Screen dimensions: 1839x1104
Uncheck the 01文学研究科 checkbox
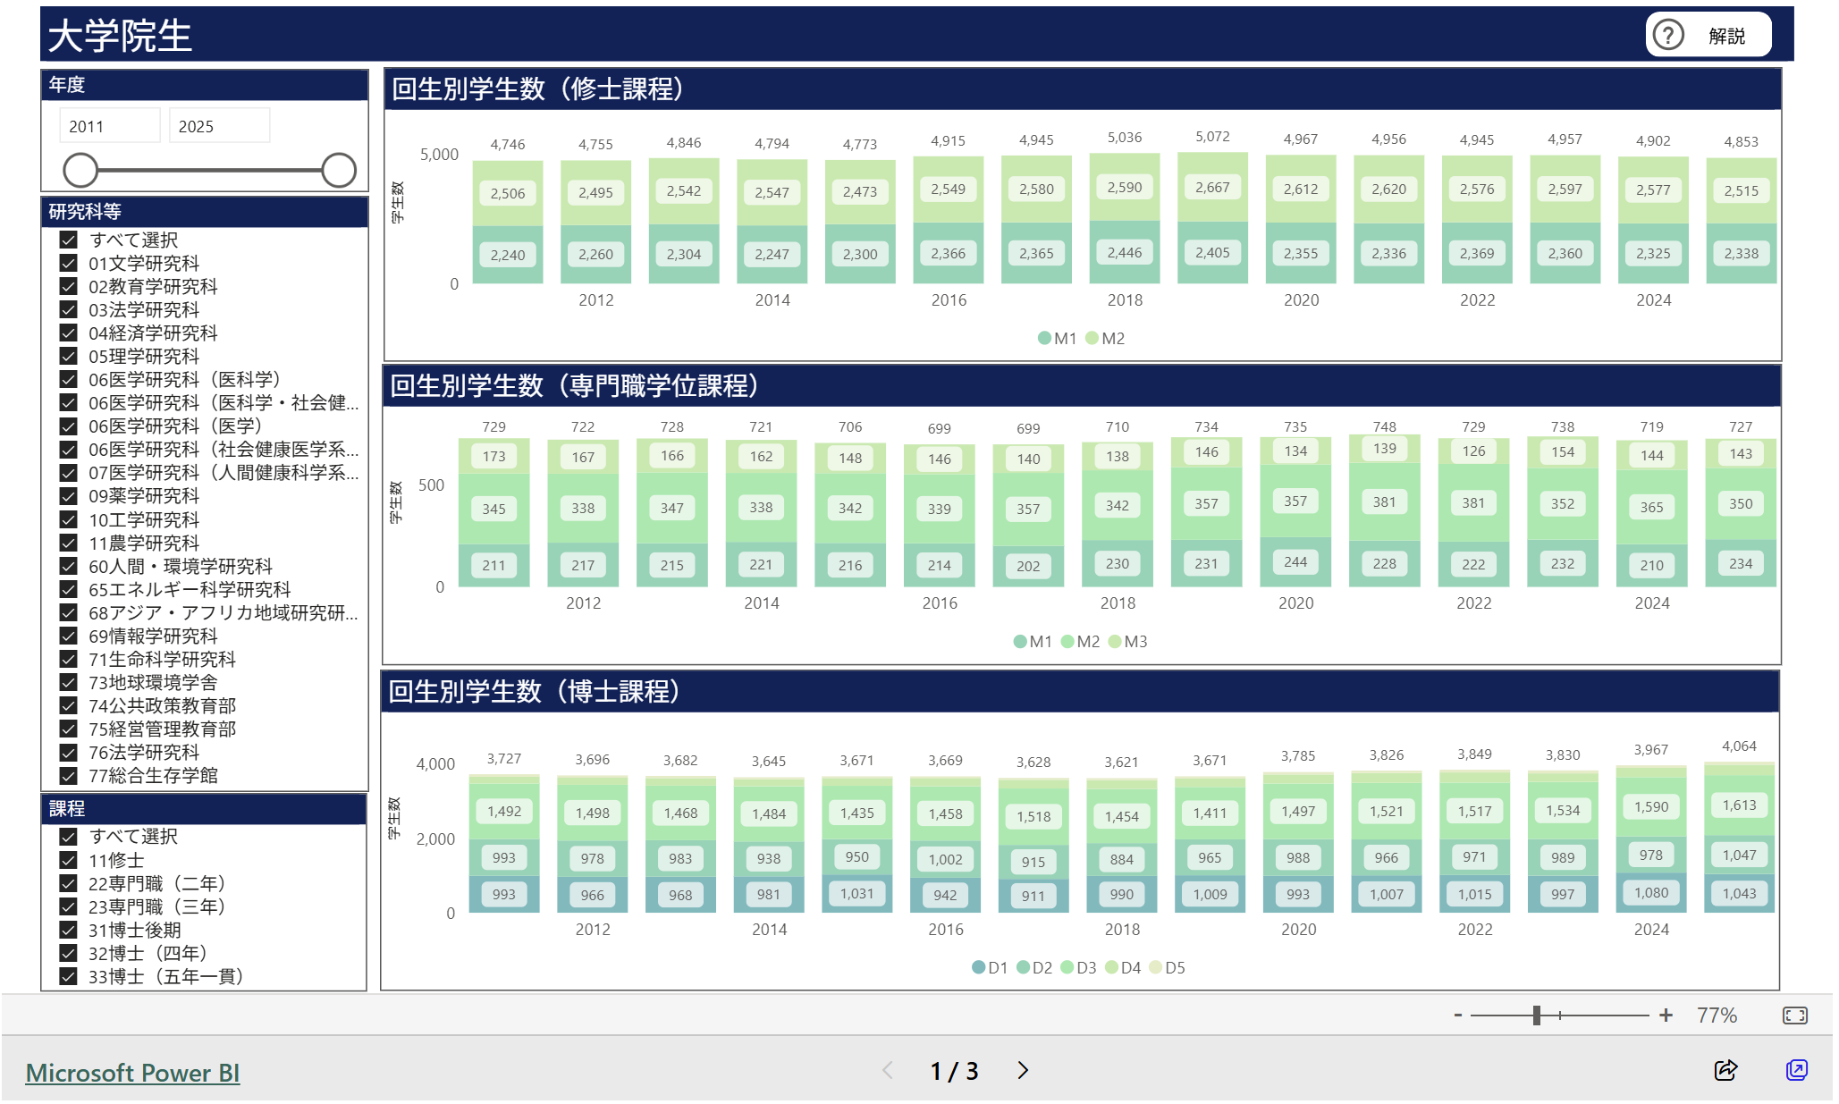68,263
